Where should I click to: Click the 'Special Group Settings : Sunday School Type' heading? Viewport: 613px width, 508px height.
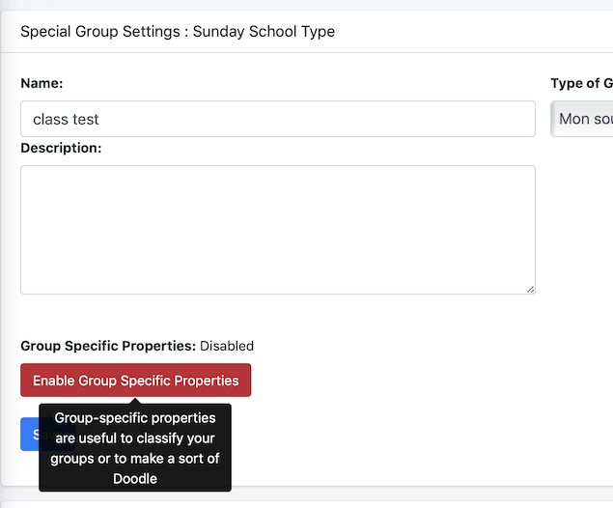(x=178, y=31)
